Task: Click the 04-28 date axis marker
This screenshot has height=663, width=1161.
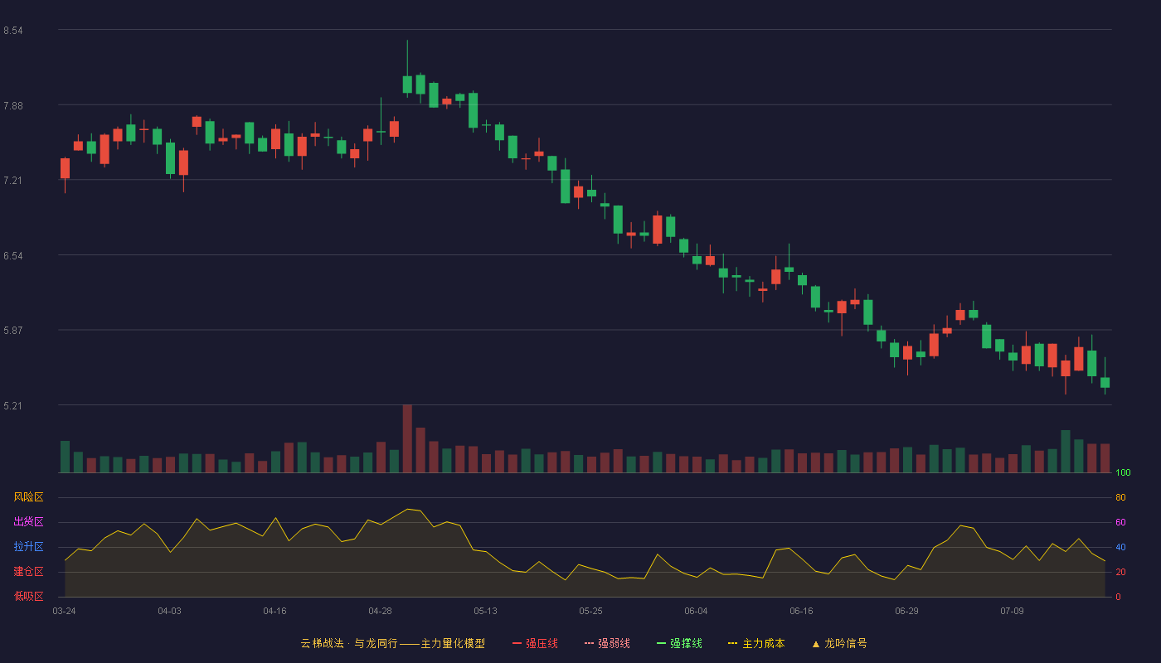Action: tap(380, 611)
